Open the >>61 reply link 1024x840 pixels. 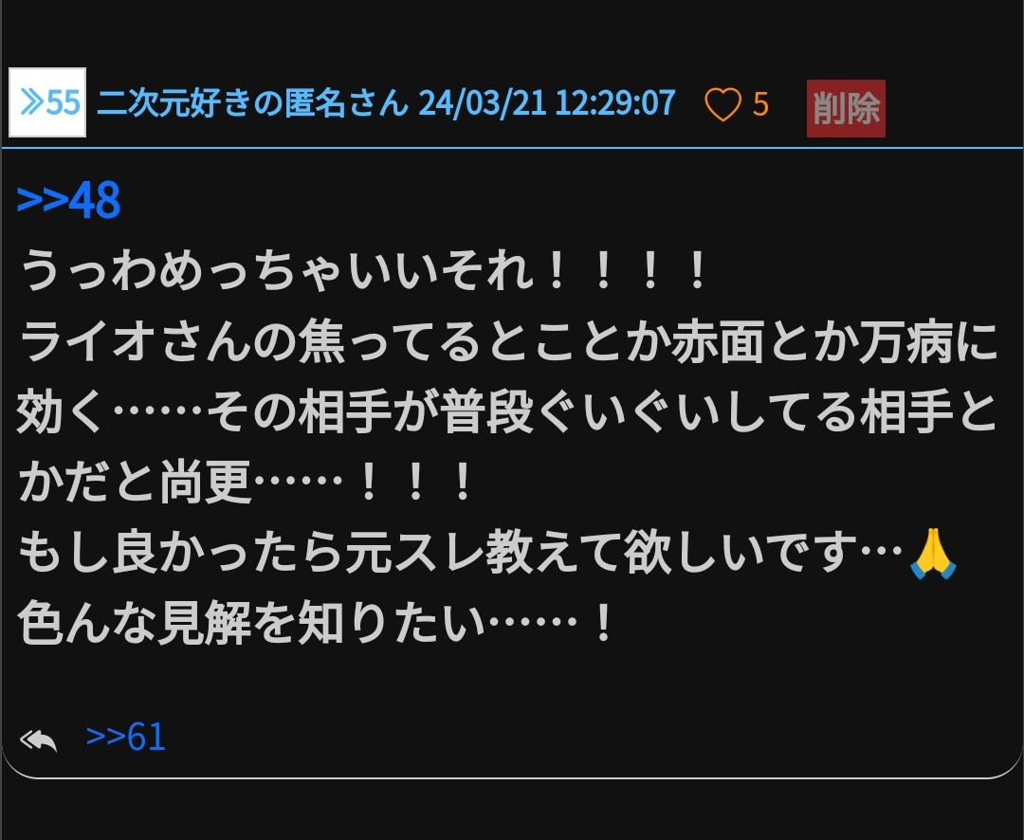click(125, 738)
